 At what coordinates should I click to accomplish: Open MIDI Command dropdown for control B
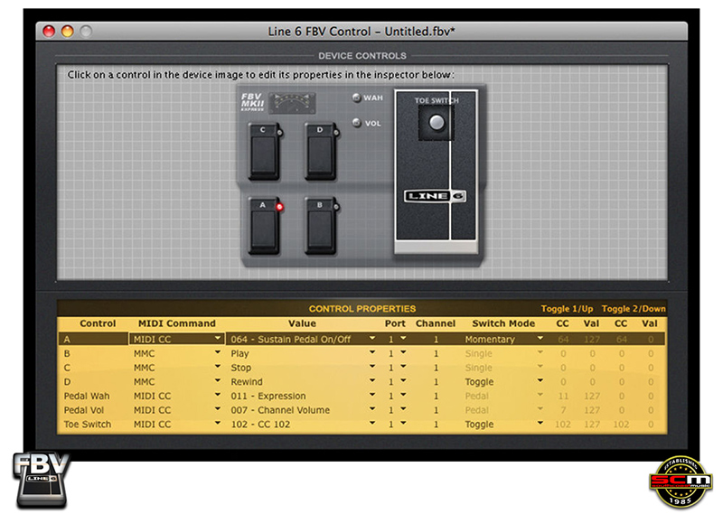[x=218, y=353]
